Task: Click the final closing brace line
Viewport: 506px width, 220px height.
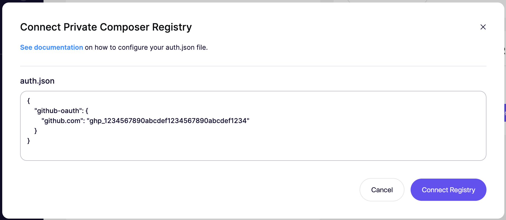Action: [x=28, y=141]
